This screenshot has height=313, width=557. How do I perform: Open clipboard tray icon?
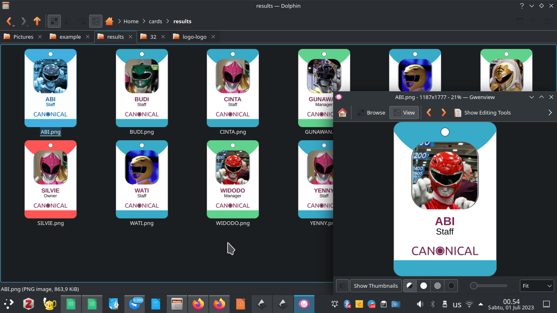[384, 304]
